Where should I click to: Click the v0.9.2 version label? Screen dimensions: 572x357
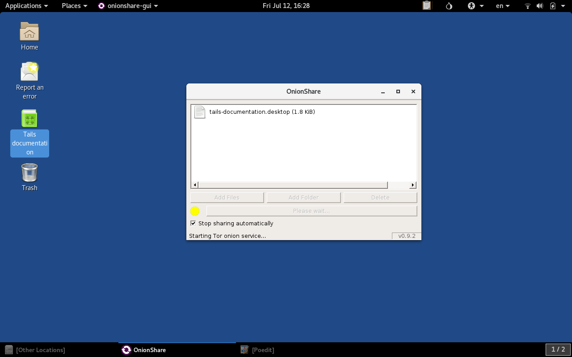407,236
